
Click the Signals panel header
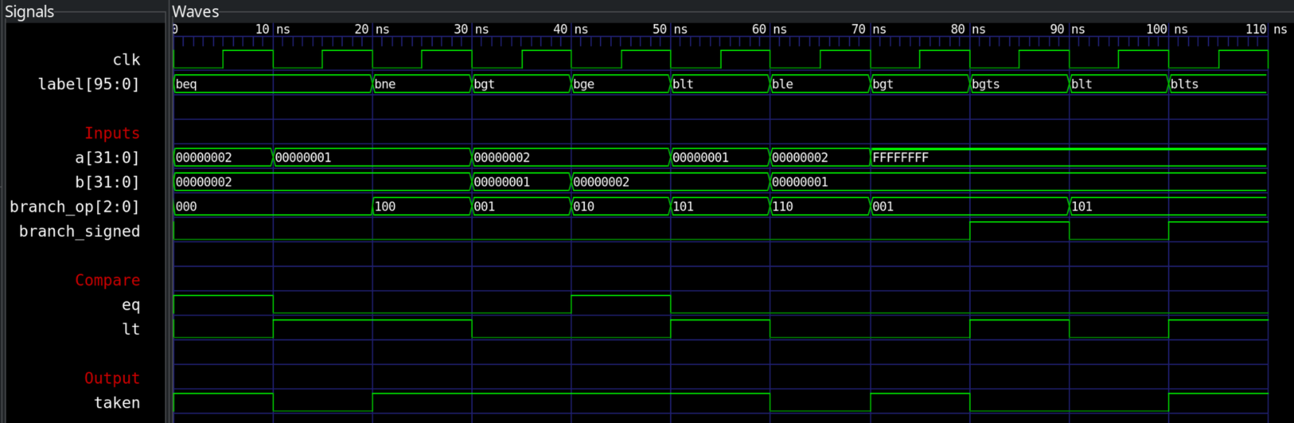(x=30, y=12)
